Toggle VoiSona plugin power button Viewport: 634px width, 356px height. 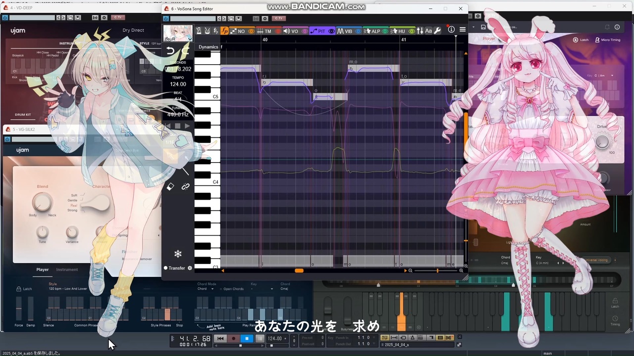tap(166, 18)
